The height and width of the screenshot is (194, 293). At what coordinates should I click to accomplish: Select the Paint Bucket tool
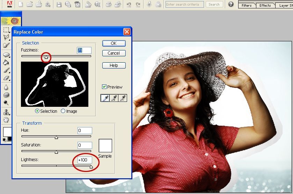6,62
